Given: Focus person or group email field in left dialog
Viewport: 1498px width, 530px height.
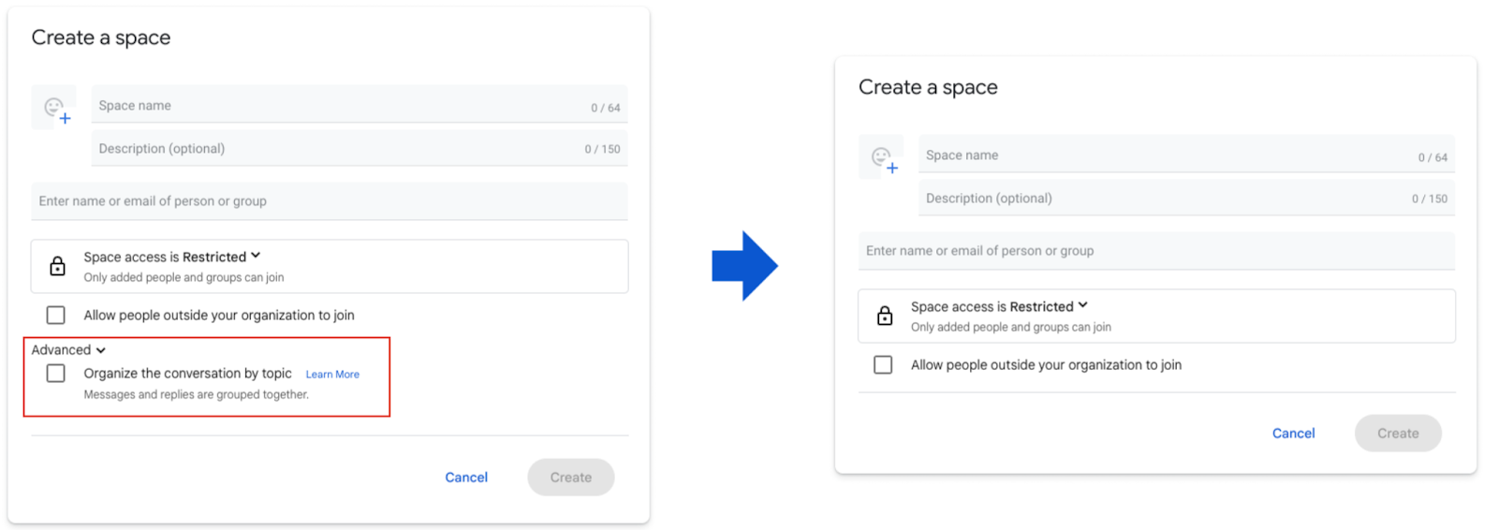Looking at the screenshot, I should 330,201.
